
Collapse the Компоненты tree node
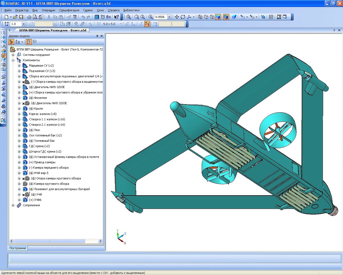click(x=13, y=60)
